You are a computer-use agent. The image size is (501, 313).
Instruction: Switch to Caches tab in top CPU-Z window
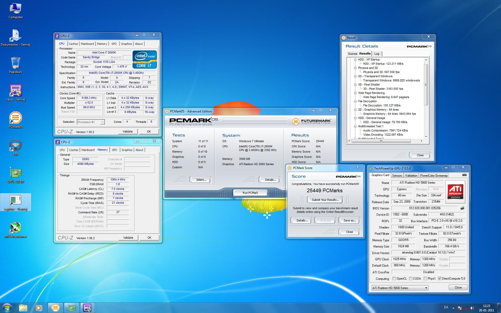pyautogui.click(x=73, y=44)
